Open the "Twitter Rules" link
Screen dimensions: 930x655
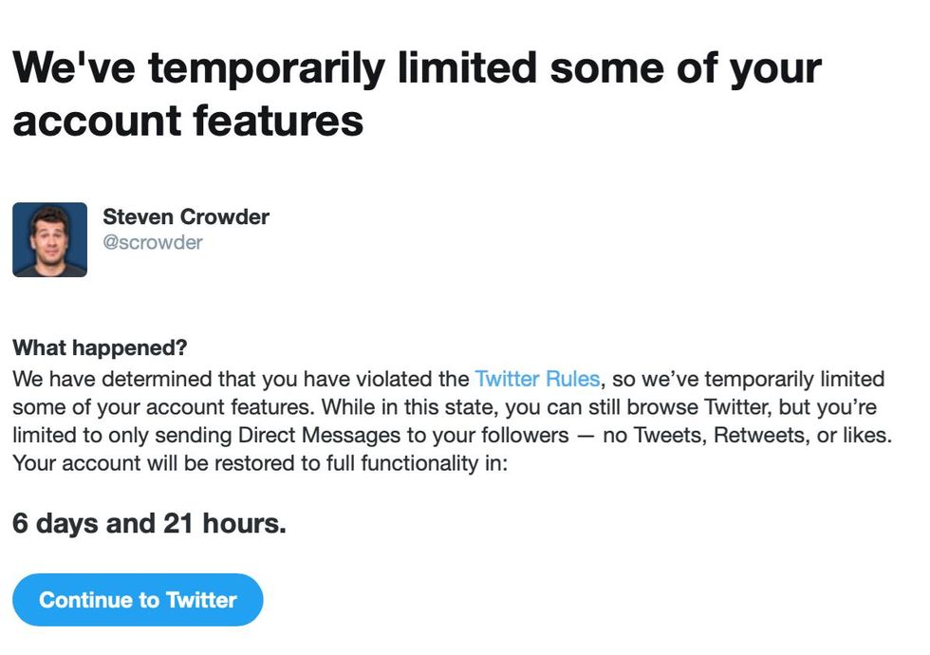tap(537, 380)
